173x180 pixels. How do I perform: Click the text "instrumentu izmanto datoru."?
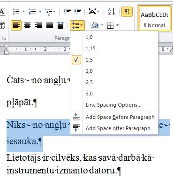click(62, 170)
